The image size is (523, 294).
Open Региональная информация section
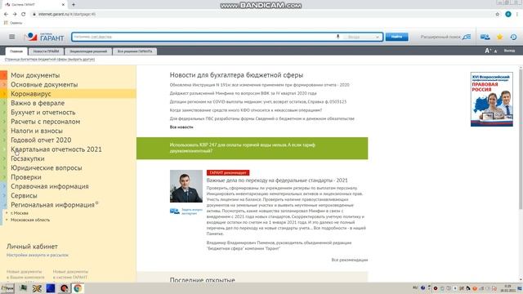coord(52,205)
